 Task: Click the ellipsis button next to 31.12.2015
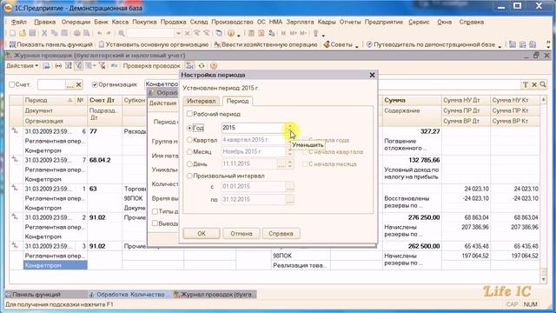pos(290,200)
